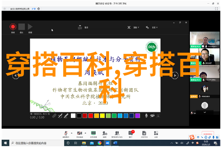Start recording with the red record button
The image size is (223, 149).
pyautogui.click(x=13, y=27)
